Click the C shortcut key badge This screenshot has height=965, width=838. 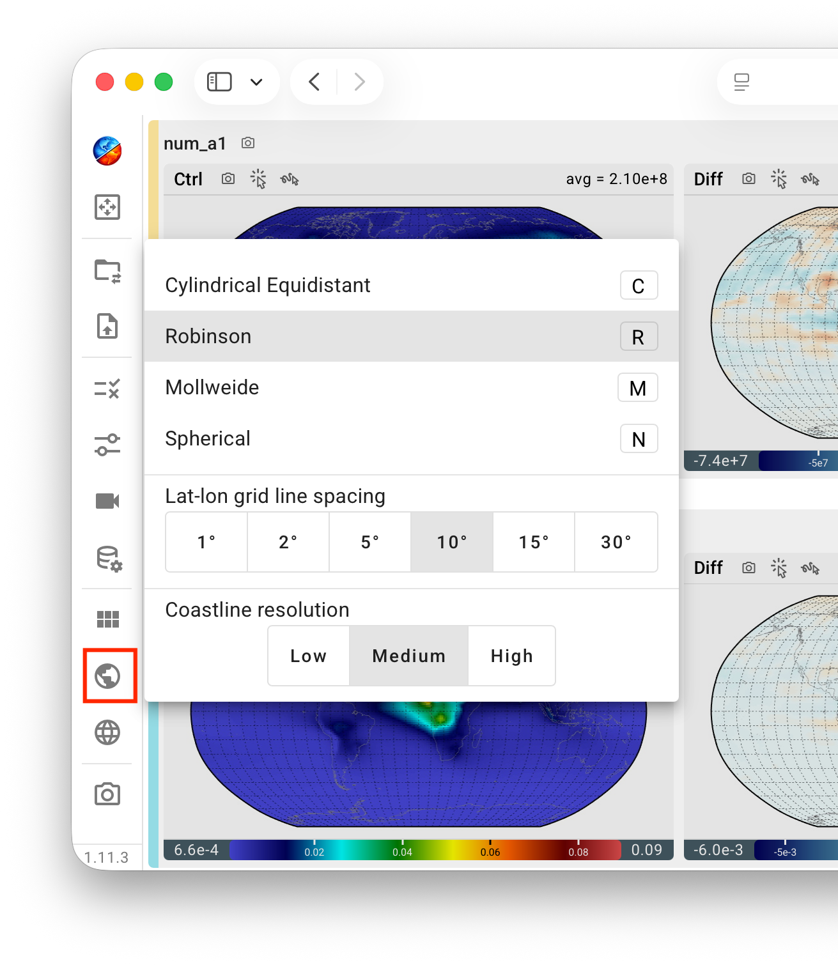[639, 285]
